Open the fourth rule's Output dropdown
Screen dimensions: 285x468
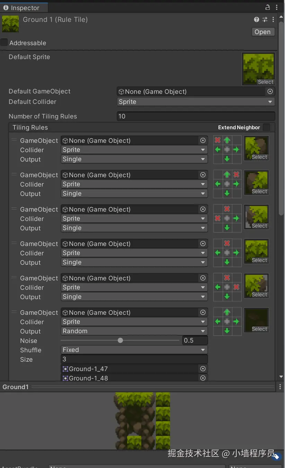134,262
